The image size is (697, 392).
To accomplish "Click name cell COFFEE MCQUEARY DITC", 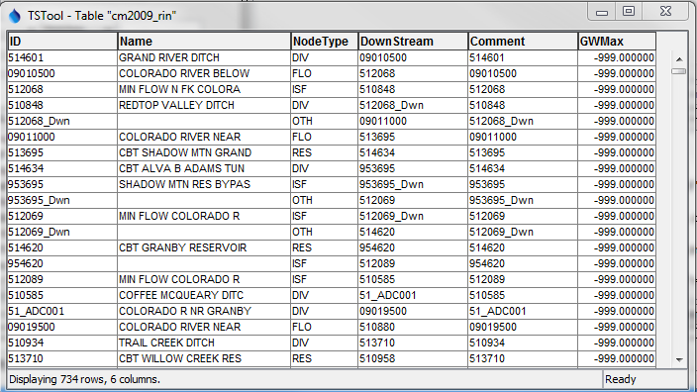I will (x=204, y=295).
